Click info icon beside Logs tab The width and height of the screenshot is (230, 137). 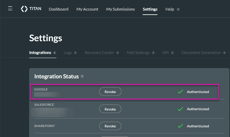(75, 53)
